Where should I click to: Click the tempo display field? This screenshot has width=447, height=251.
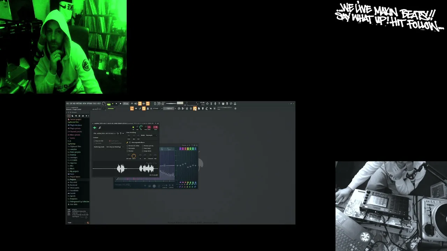(126, 104)
